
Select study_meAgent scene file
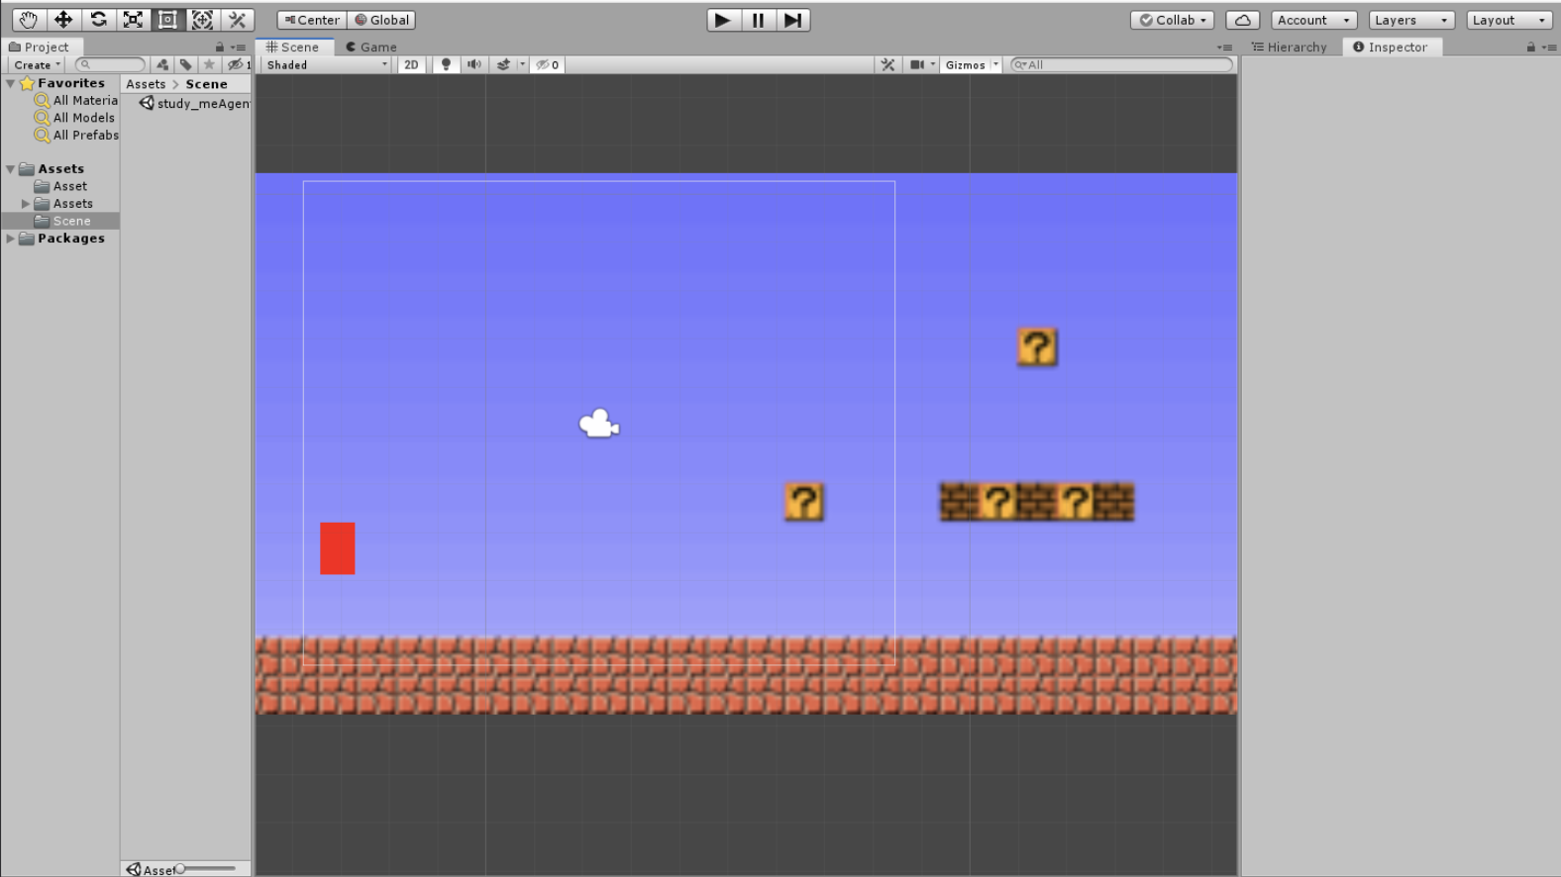(x=194, y=103)
